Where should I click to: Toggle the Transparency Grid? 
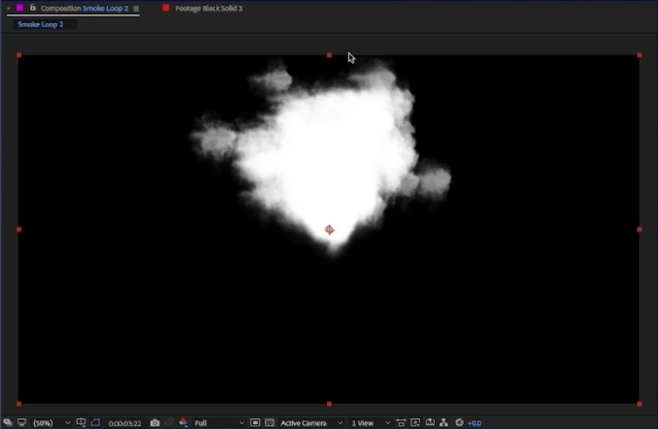click(x=269, y=423)
